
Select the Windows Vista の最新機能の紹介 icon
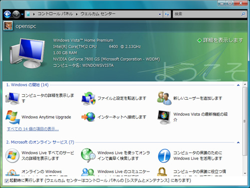[x=164, y=117]
